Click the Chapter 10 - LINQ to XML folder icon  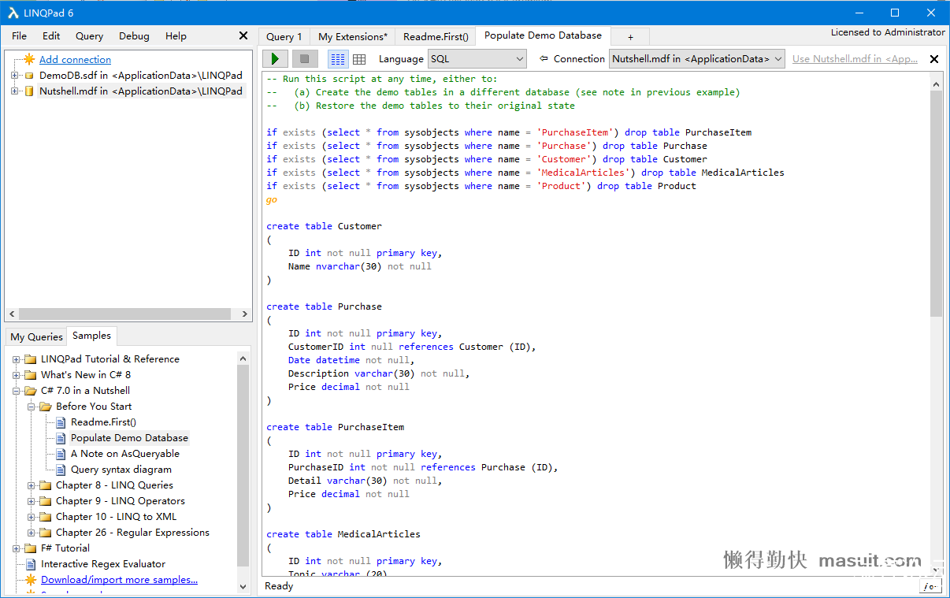click(46, 517)
